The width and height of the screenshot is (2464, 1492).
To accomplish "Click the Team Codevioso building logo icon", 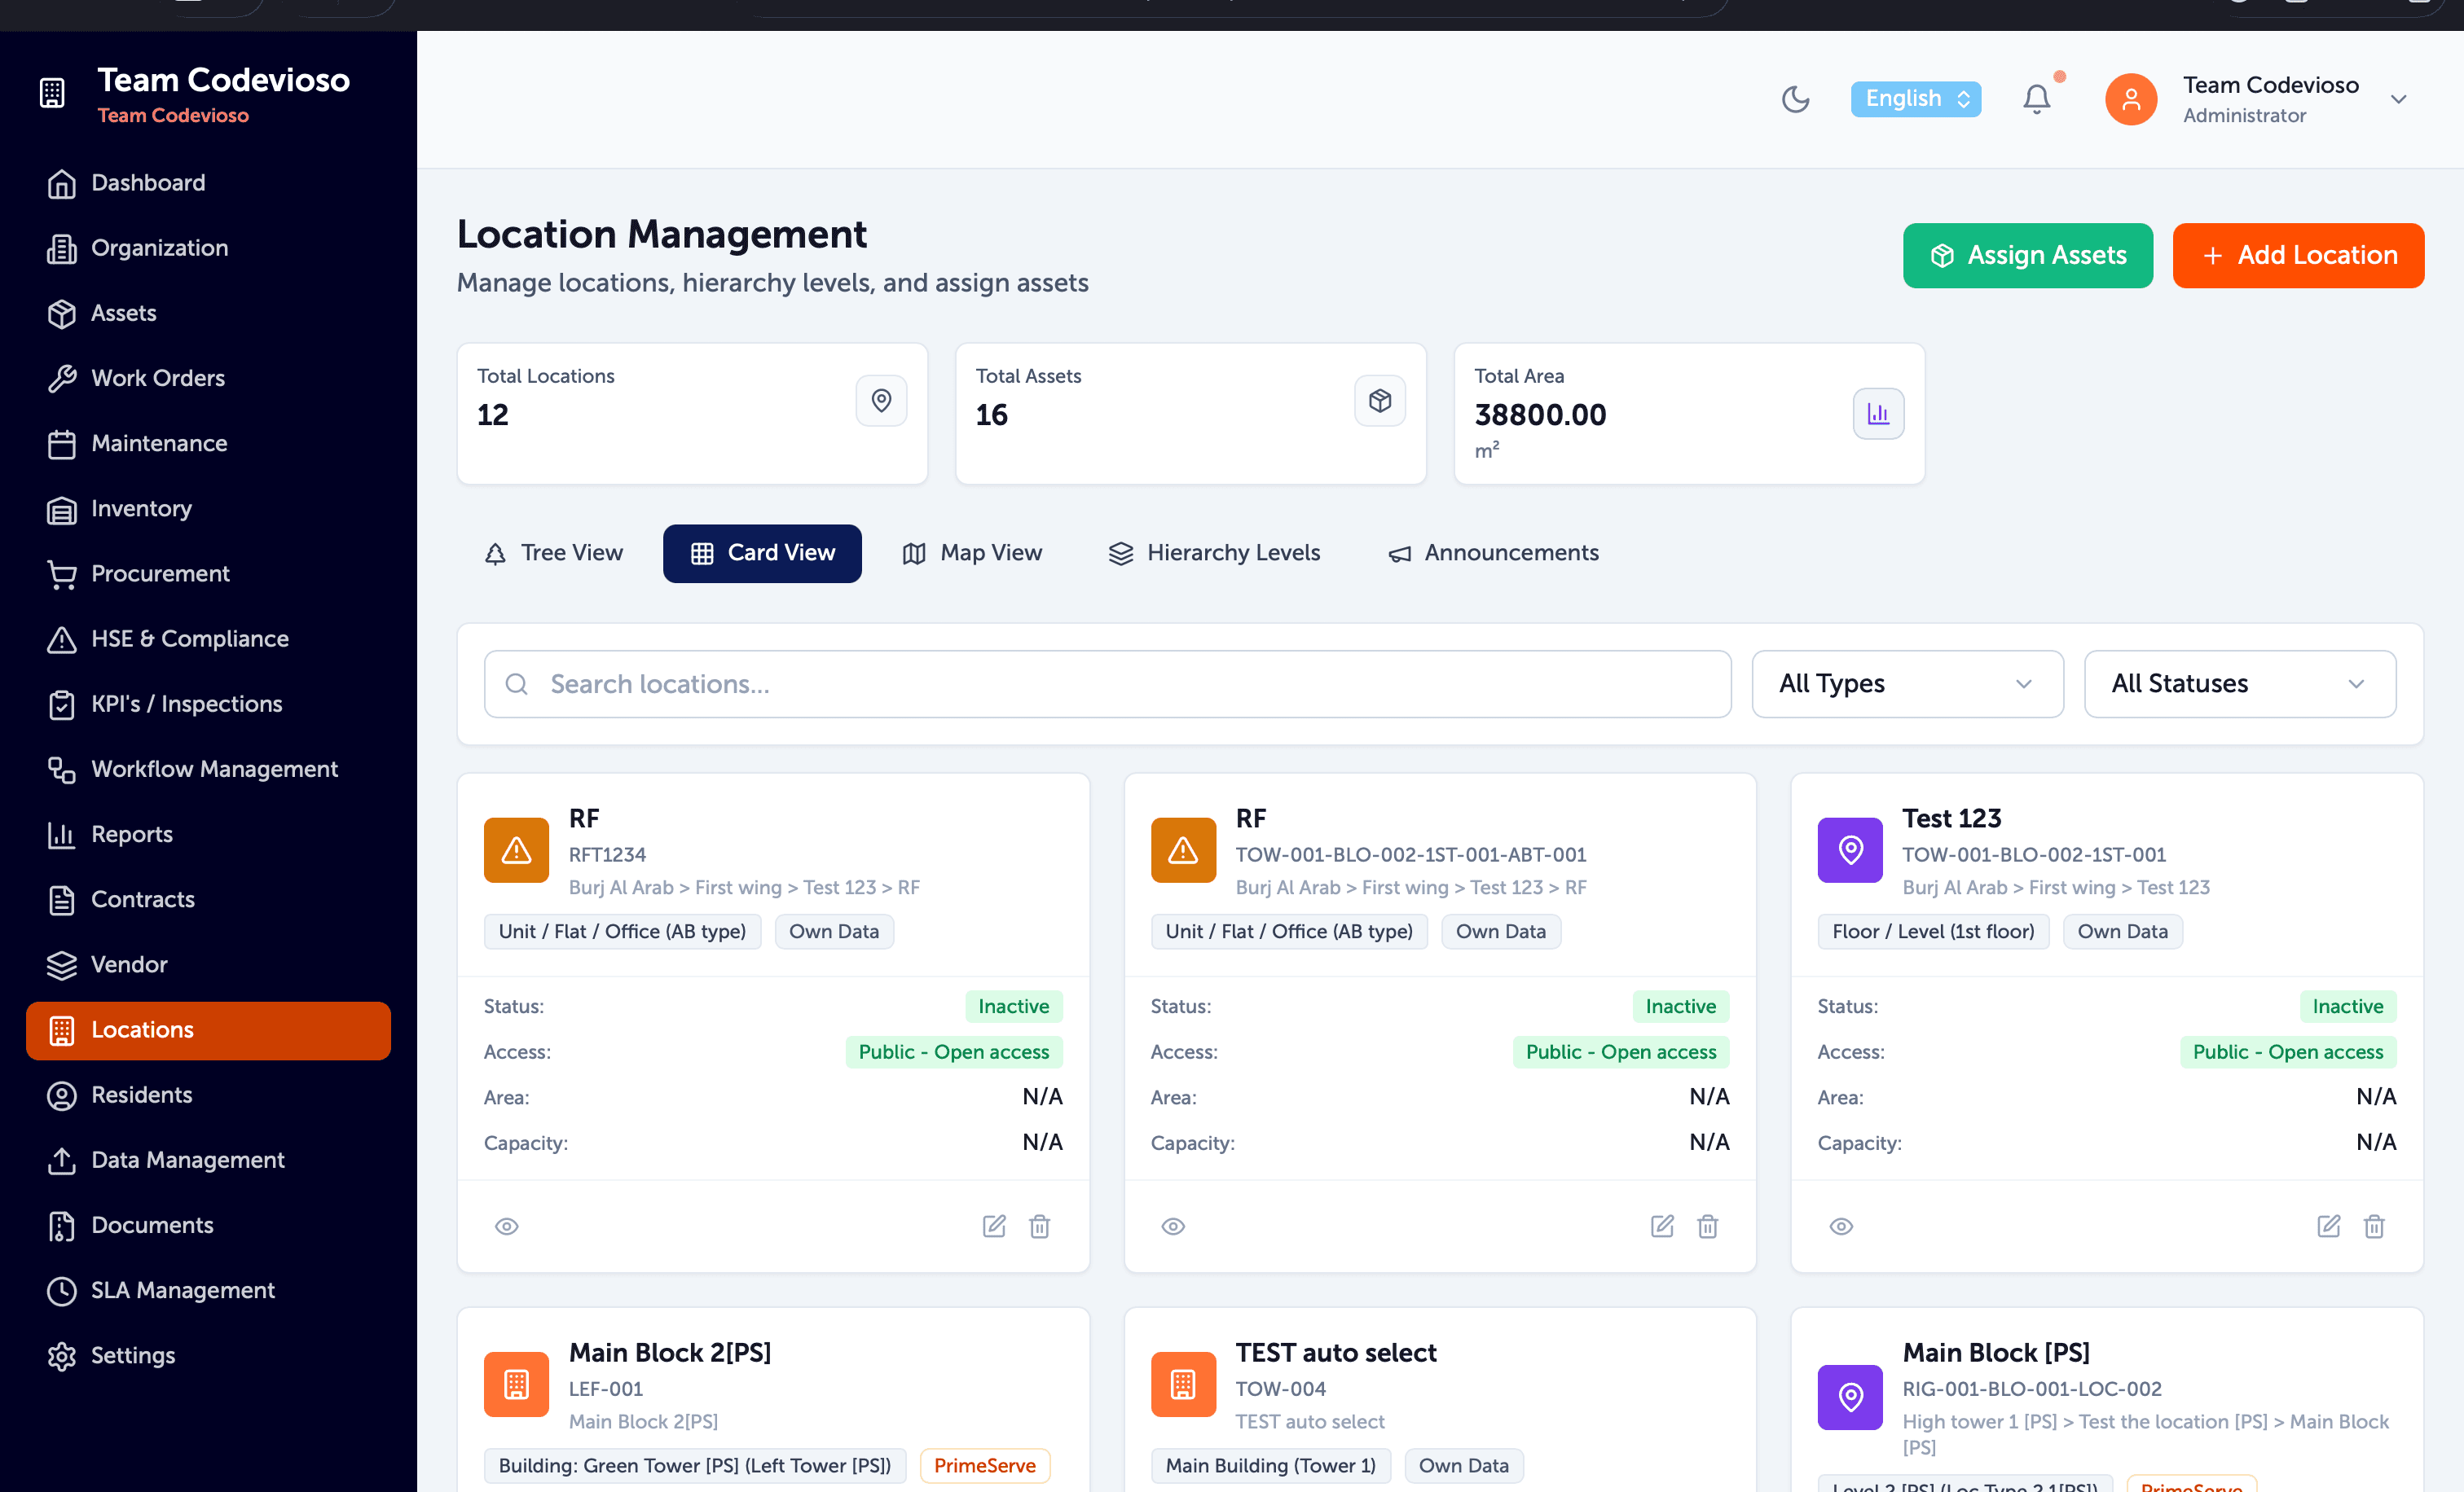I will click(52, 93).
